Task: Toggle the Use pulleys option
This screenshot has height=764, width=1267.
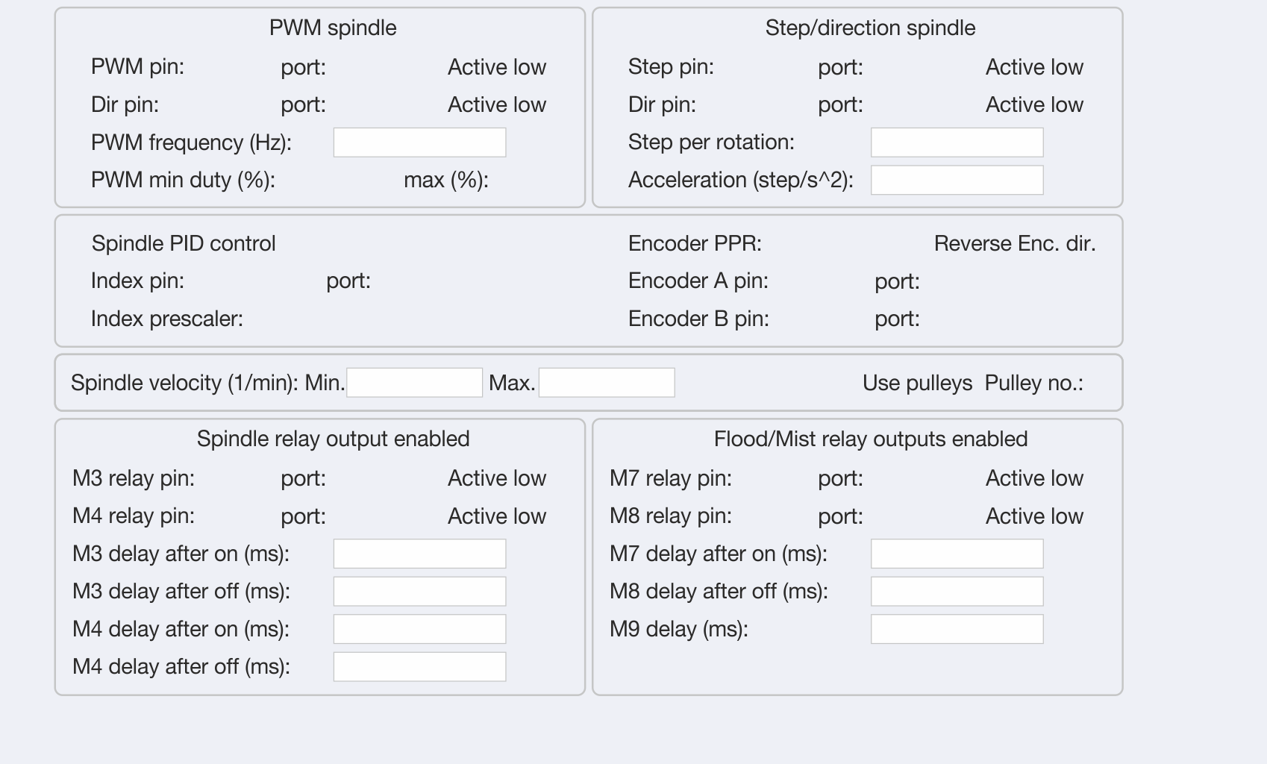Action: point(916,383)
